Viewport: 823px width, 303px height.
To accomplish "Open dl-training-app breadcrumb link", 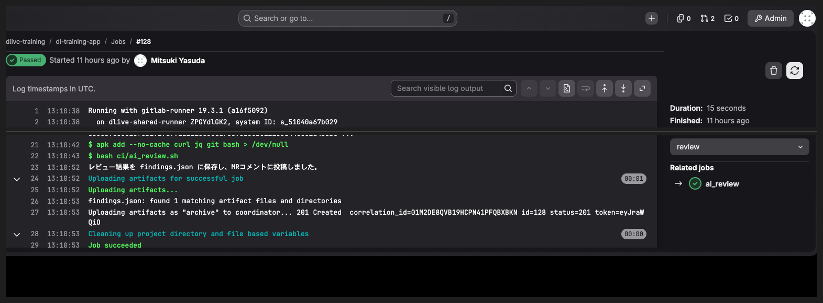I will 78,42.
